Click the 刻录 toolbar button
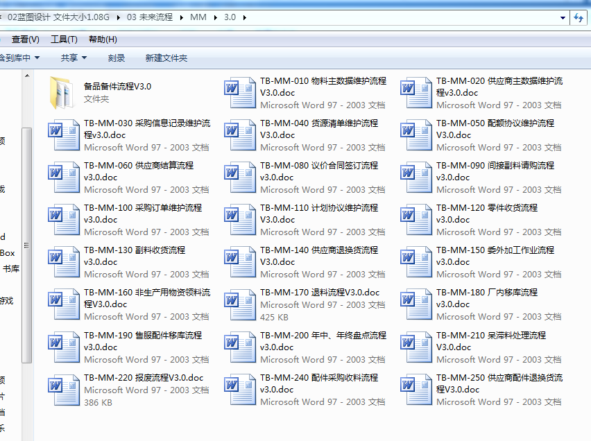The image size is (591, 441). click(x=116, y=58)
